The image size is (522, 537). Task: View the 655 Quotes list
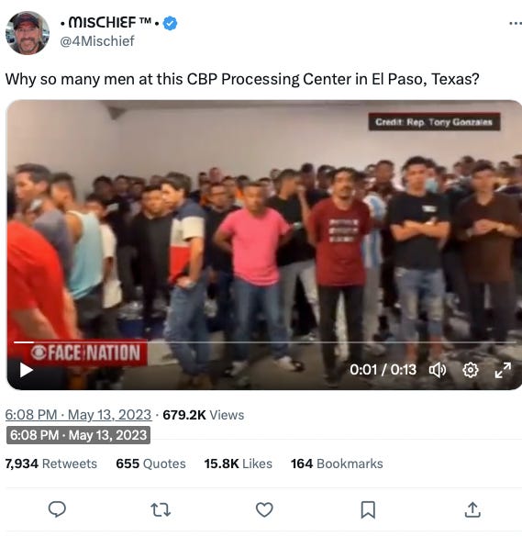[150, 464]
